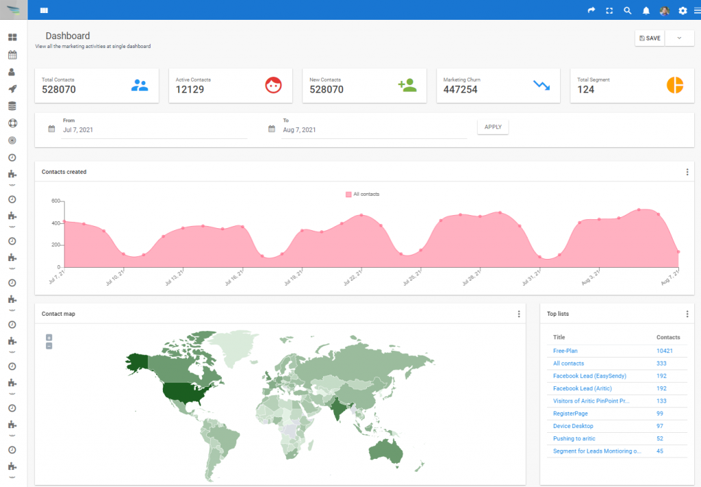This screenshot has height=487, width=701.
Task: Open notifications bell icon
Action: coord(646,10)
